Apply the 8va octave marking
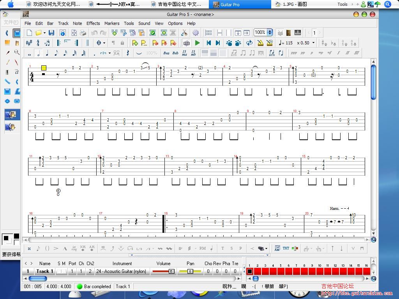The image size is (399, 299). [x=166, y=53]
